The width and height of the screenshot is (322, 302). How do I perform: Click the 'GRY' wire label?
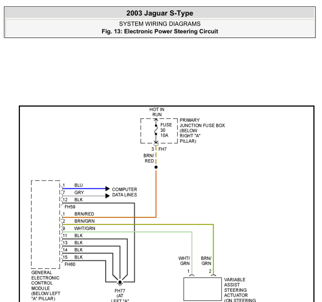click(x=79, y=193)
